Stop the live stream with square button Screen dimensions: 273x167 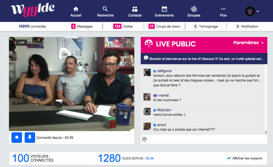point(17,137)
